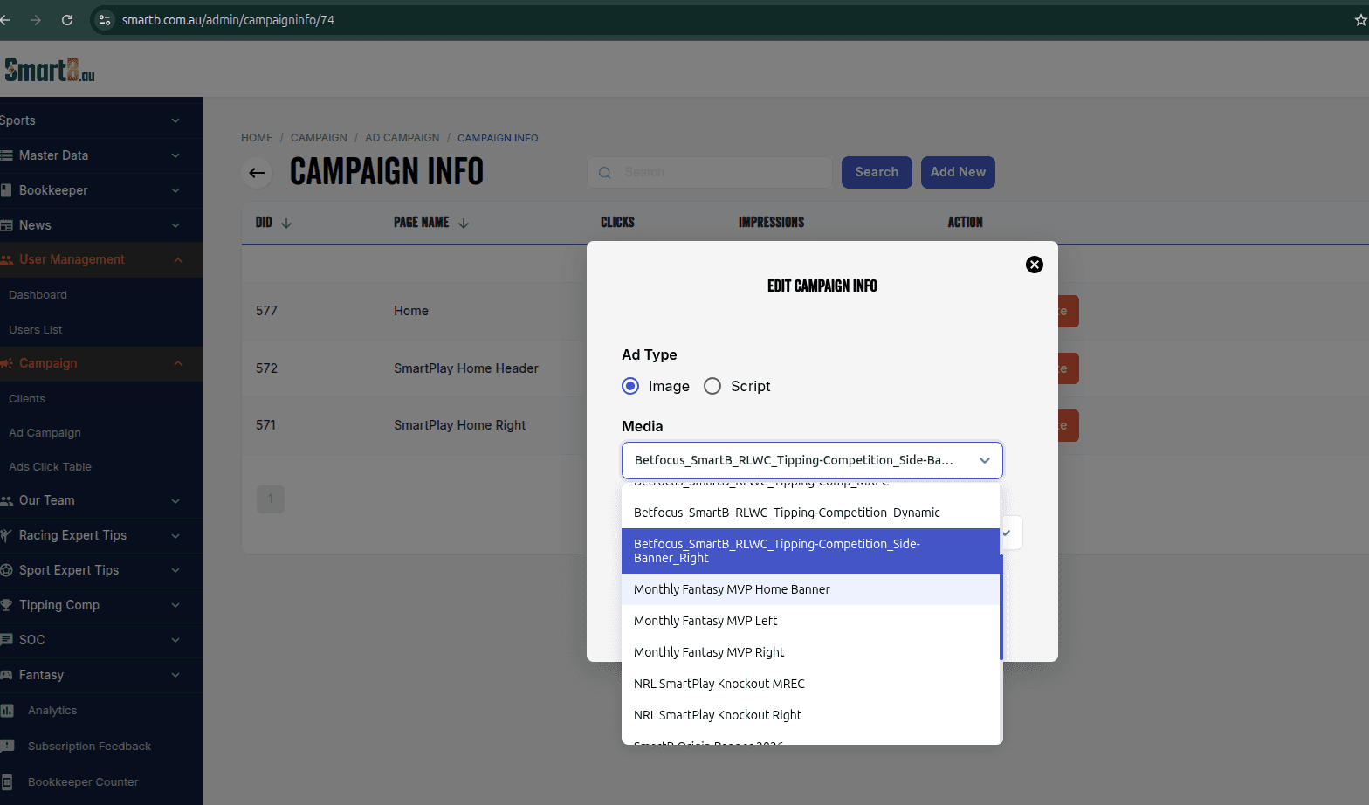Image resolution: width=1369 pixels, height=805 pixels.
Task: Click the Add New button
Action: click(958, 172)
